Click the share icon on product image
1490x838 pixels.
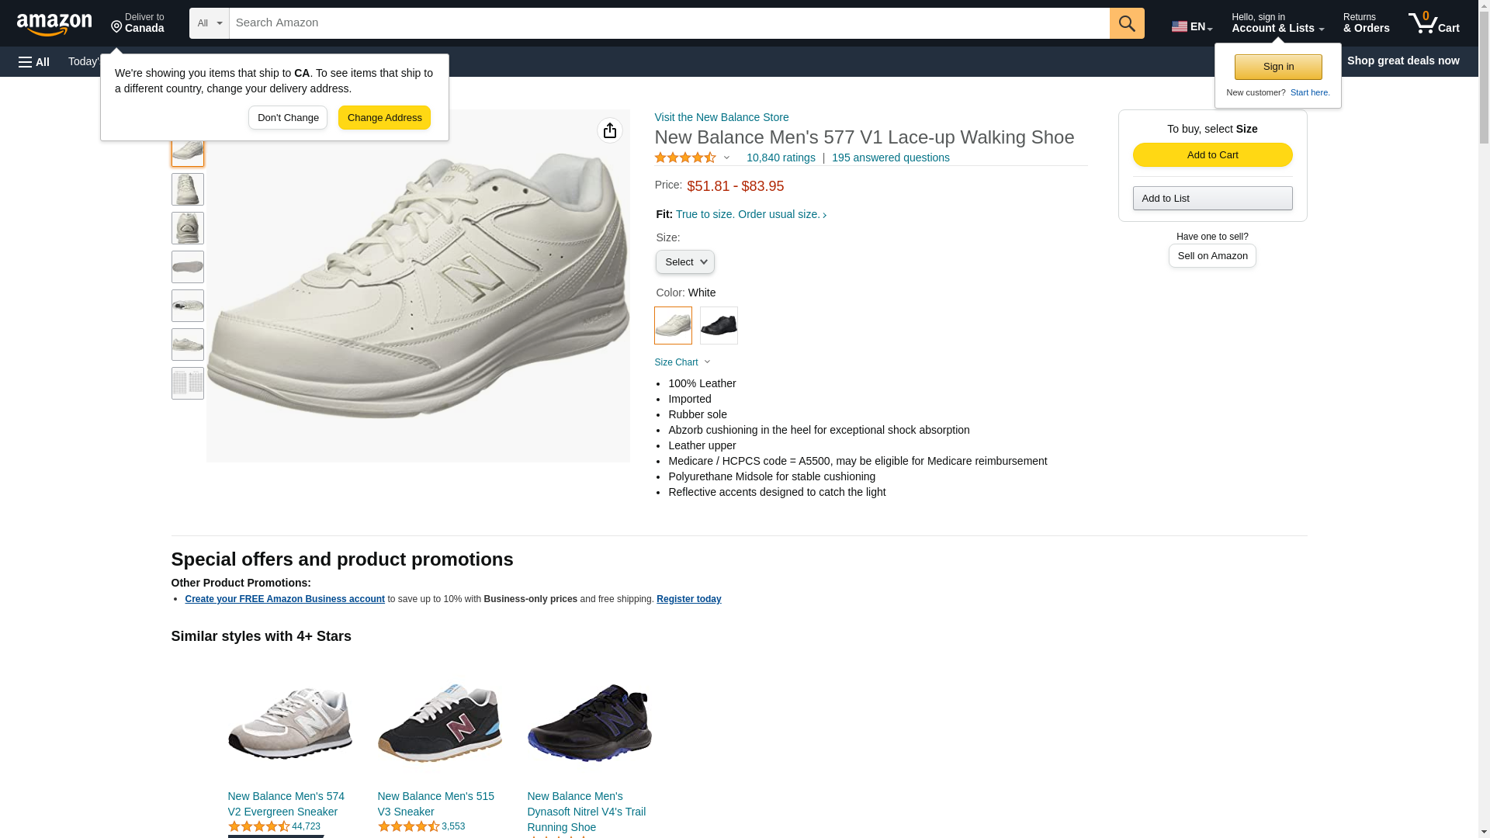(x=610, y=130)
